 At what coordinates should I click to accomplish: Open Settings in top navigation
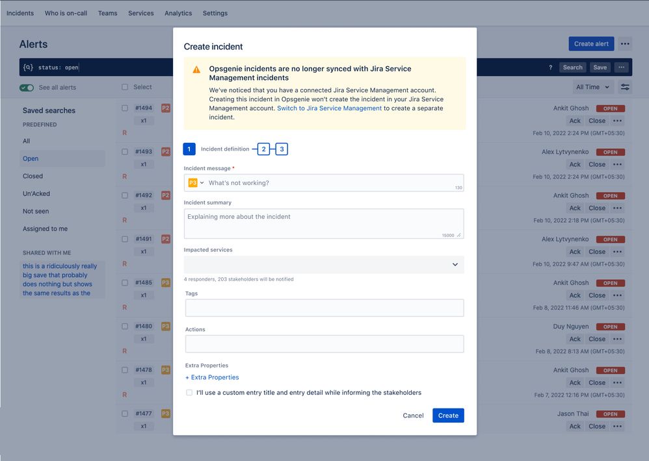[x=215, y=13]
